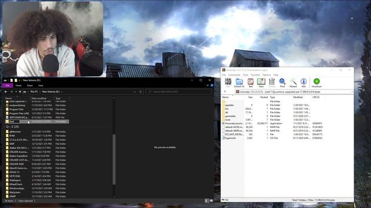Select the Stalker Expedition folder
The height and width of the screenshot is (208, 371).
[x=19, y=156]
